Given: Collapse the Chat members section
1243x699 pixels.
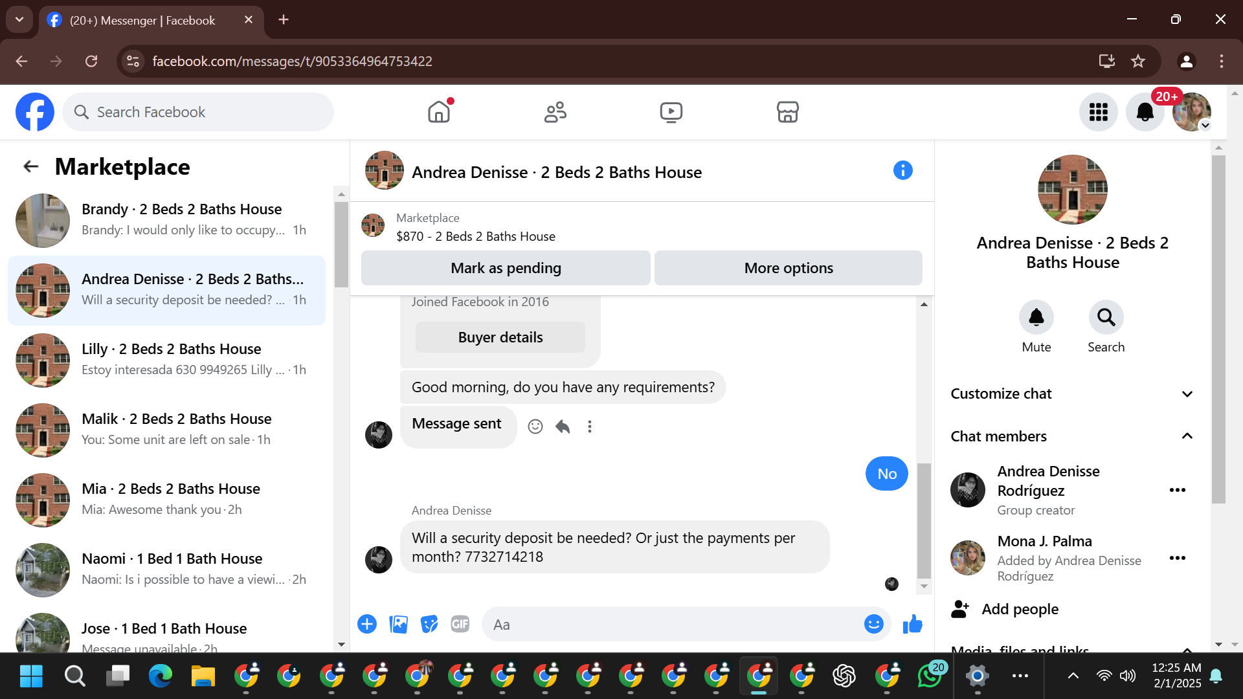Looking at the screenshot, I should (1073, 436).
